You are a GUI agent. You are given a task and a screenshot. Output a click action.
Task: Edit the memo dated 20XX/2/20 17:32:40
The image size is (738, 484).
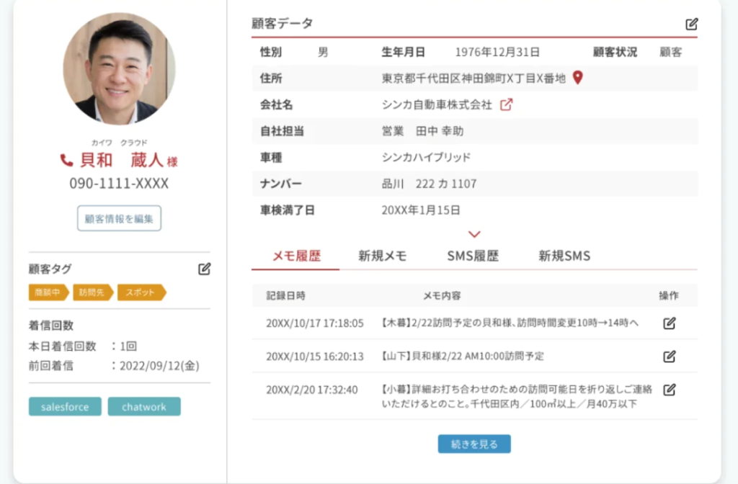[669, 390]
